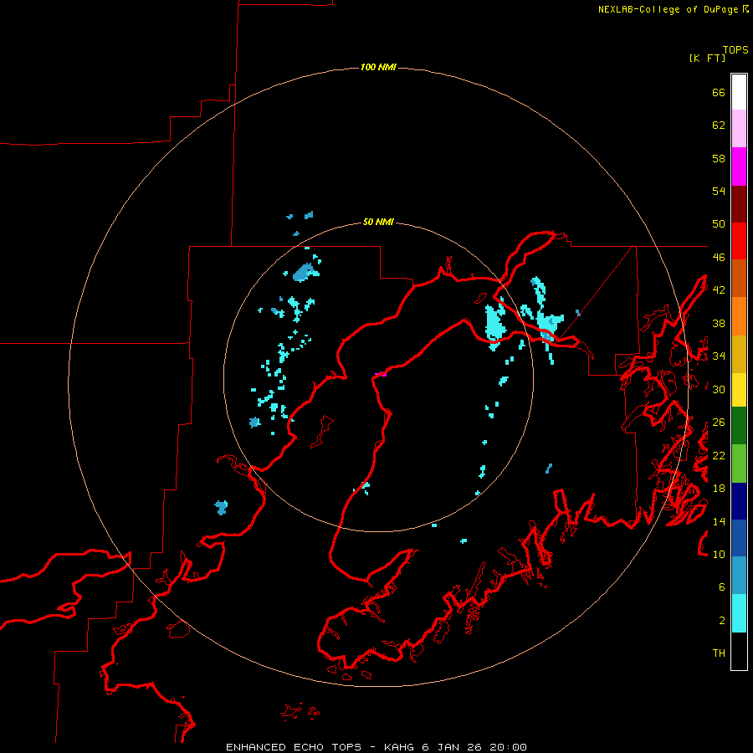753x753 pixels.
Task: Click the dark red swatch between 54 and 50
Action: pos(739,204)
